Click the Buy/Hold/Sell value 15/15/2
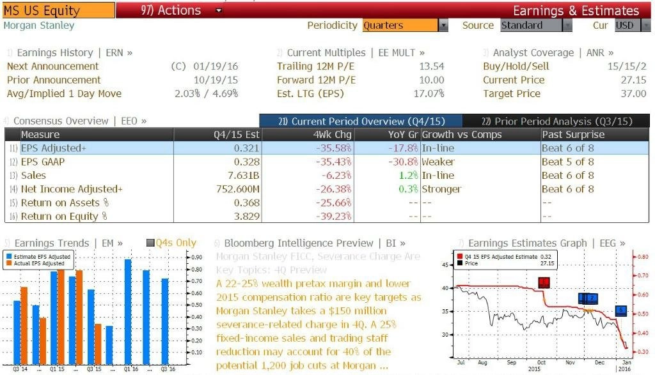 coord(627,66)
